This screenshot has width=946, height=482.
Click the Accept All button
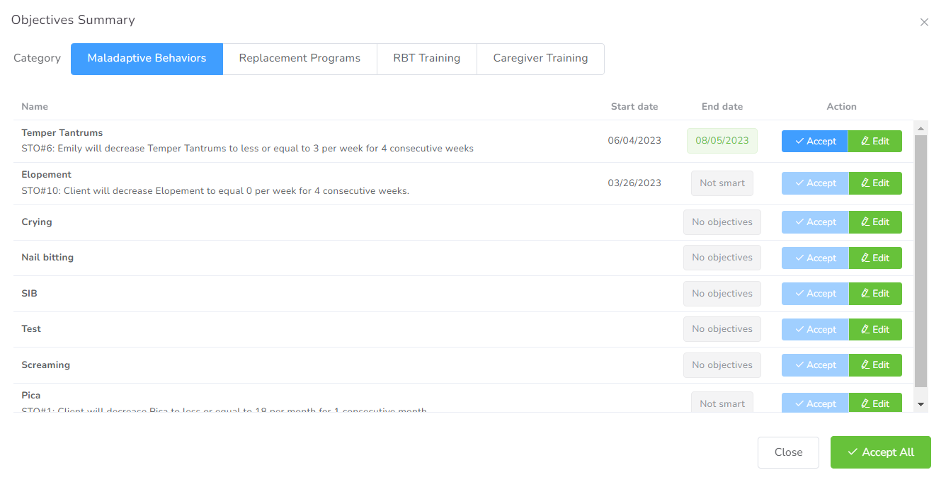880,452
